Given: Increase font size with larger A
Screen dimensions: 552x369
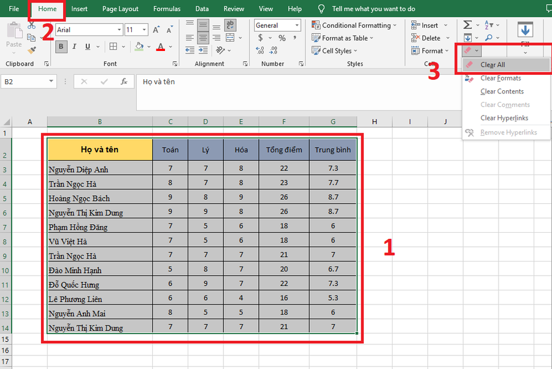Looking at the screenshot, I should (156, 30).
